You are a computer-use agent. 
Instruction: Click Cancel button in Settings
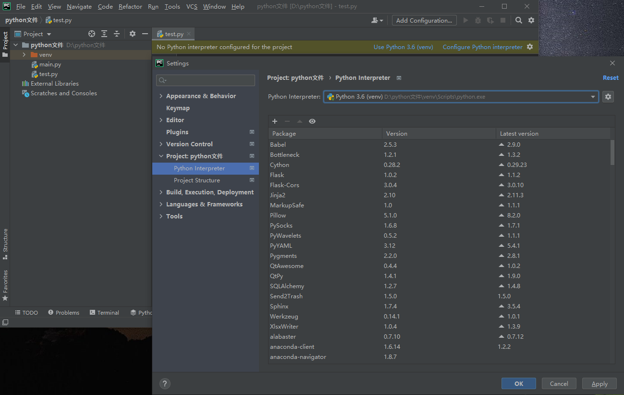(559, 383)
